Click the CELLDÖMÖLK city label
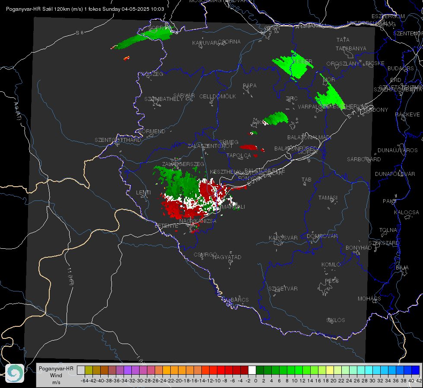Screen dimensions: 423x388 [217, 97]
